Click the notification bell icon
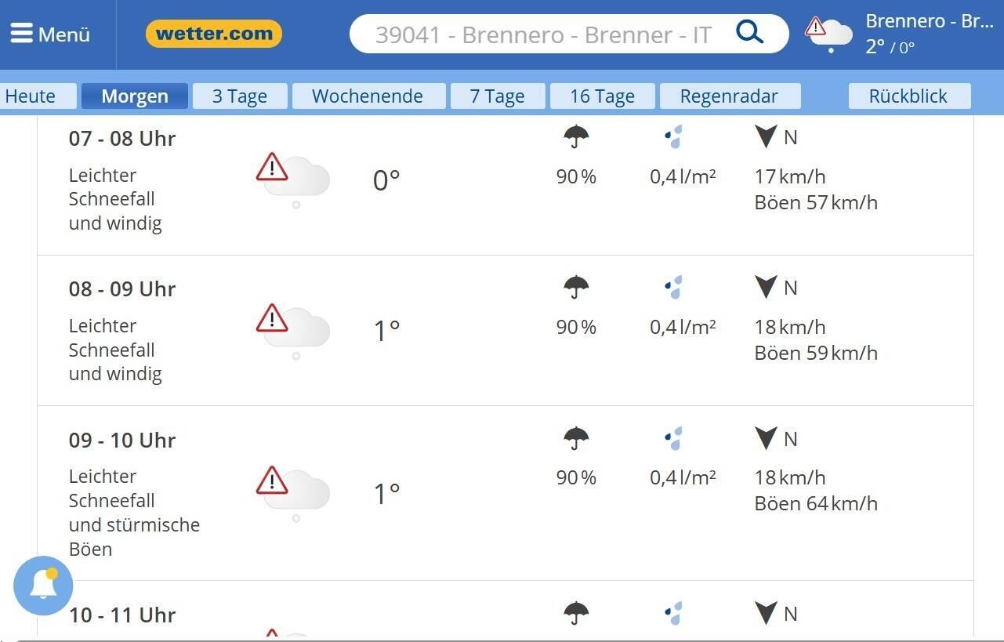The width and height of the screenshot is (1004, 642). [43, 586]
